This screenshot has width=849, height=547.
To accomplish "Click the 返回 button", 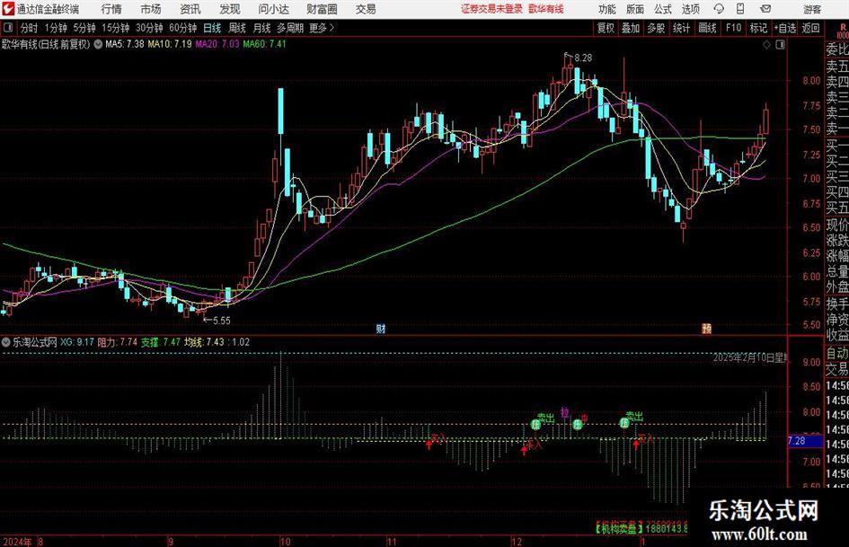I will (x=810, y=28).
